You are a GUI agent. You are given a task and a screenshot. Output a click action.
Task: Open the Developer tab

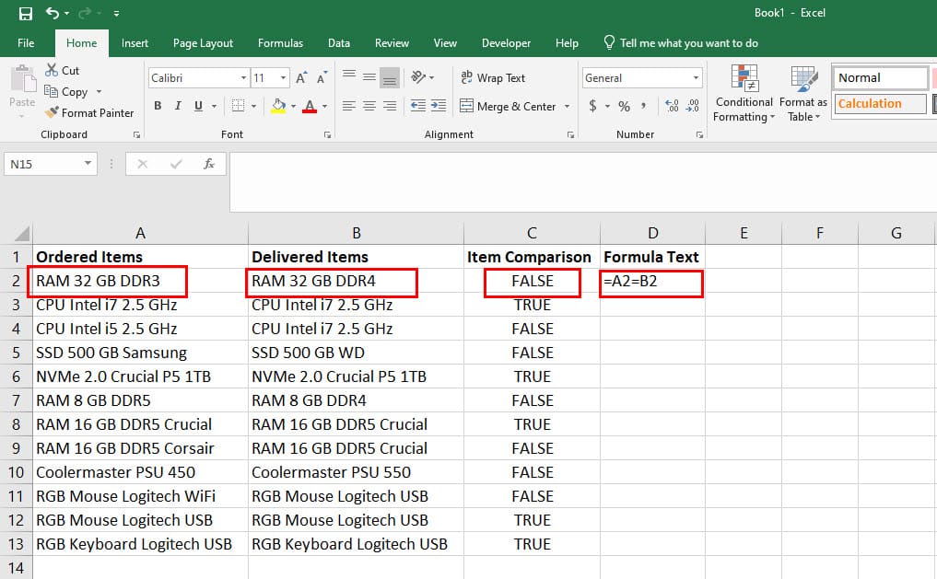tap(506, 43)
